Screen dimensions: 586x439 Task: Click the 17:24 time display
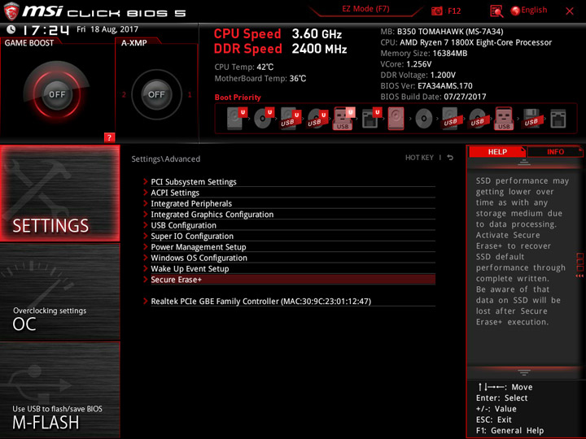pos(46,30)
